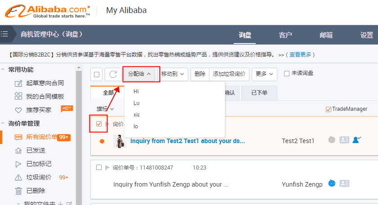Image resolution: width=378 pixels, height=205 pixels.
Task: Click the refresh inquiries icon
Action: coord(113,74)
